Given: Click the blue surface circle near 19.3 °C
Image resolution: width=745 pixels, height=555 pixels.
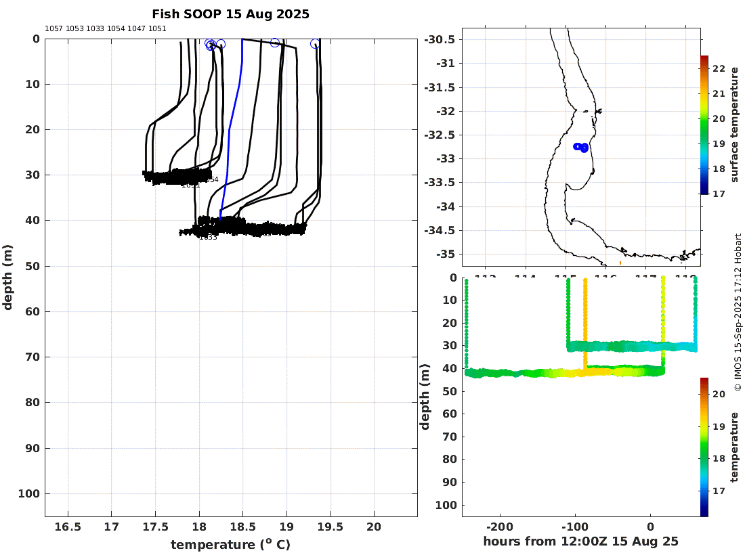Looking at the screenshot, I should 314,44.
